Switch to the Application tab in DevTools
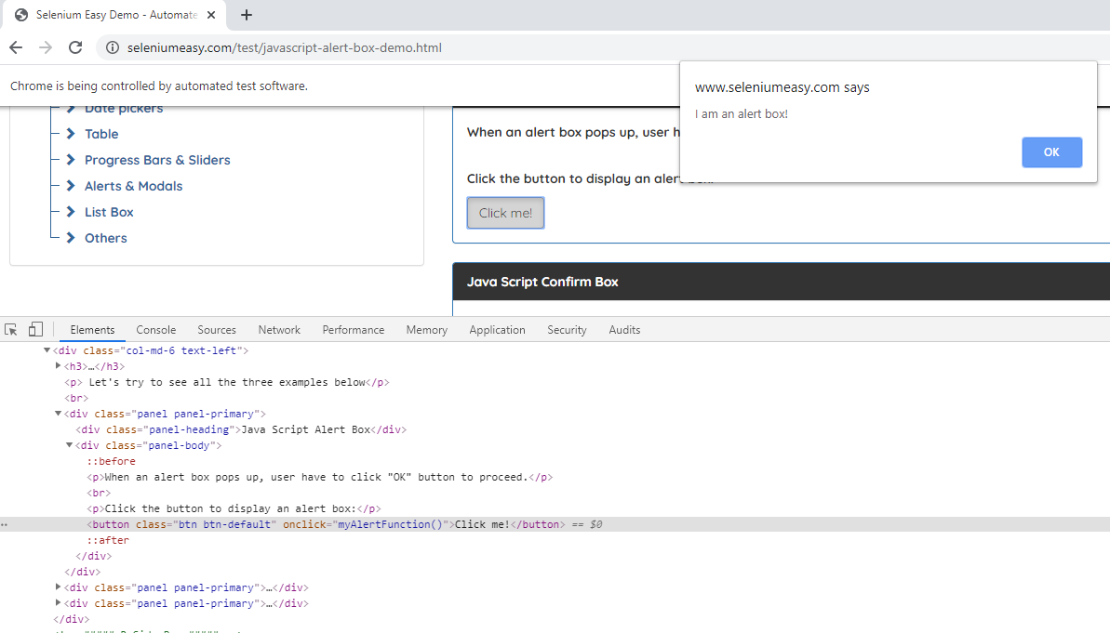This screenshot has width=1110, height=633. (x=497, y=330)
